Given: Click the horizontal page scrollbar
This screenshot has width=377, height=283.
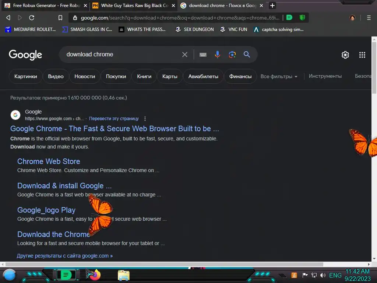Looking at the screenshot, I should [163, 265].
